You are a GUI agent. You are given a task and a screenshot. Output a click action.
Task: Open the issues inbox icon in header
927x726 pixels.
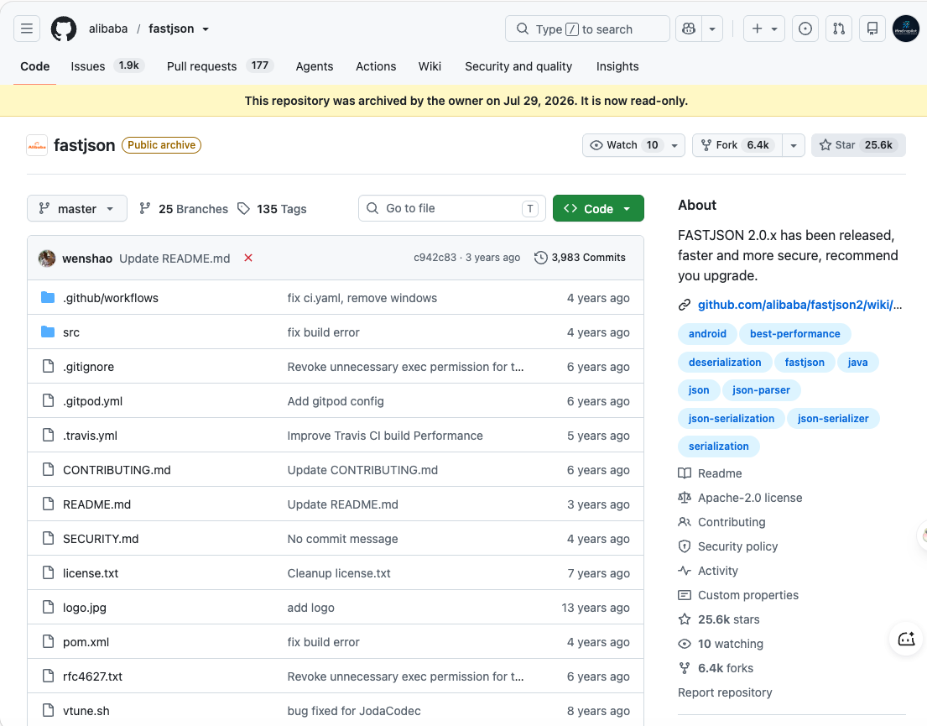[805, 29]
